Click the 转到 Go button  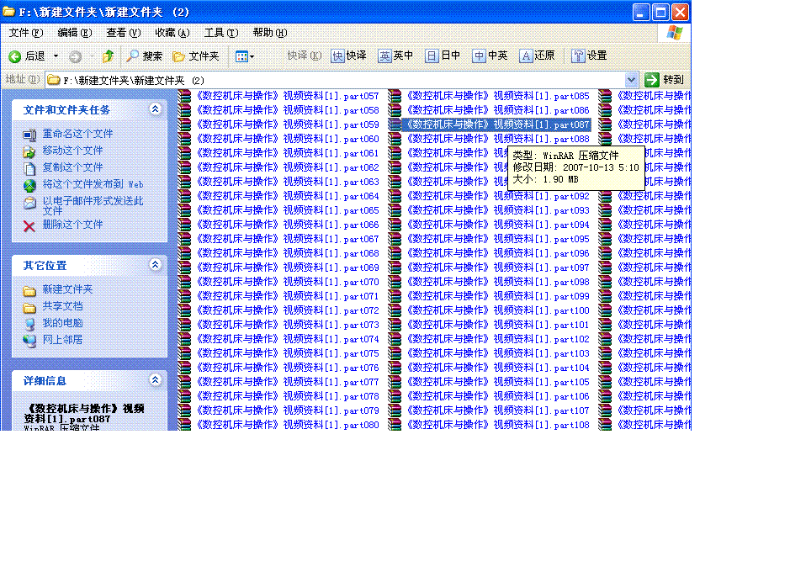click(664, 79)
